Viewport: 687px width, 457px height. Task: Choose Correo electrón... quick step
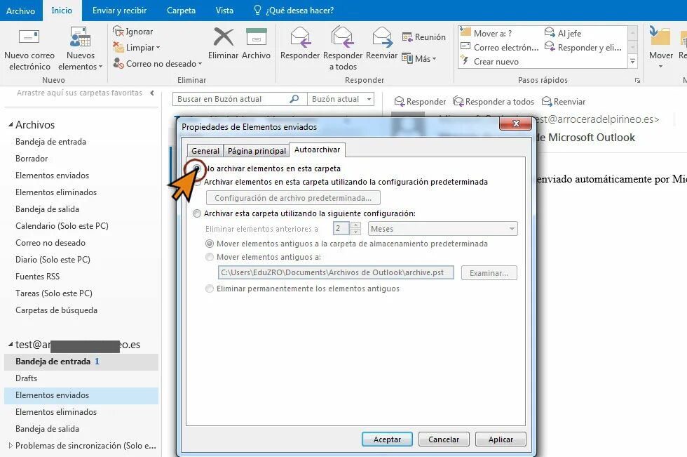pyautogui.click(x=500, y=47)
